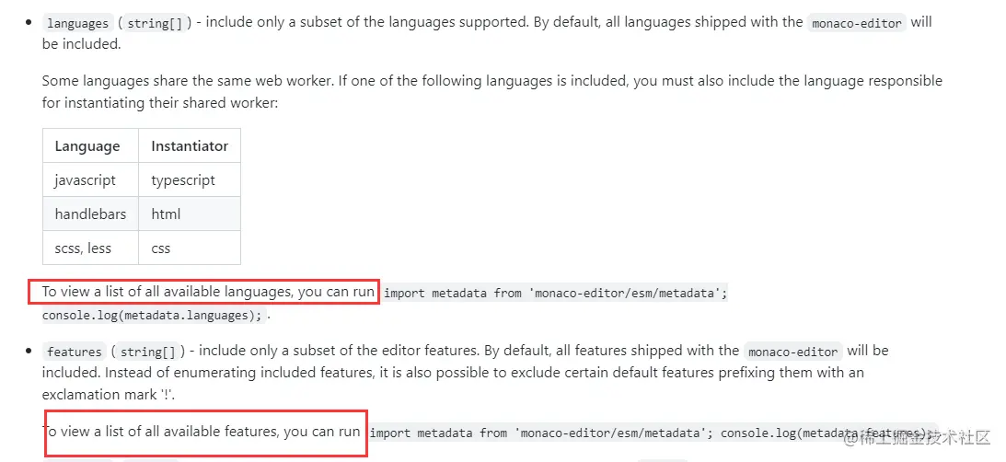Screen dimensions: 1006x462
Task: Click the 'features' option code tag
Action: 75,352
